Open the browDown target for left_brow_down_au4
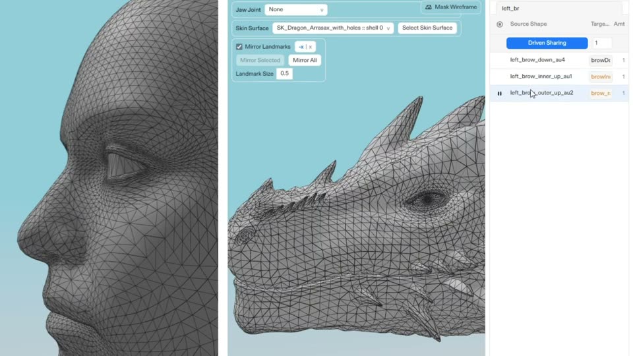 click(x=600, y=60)
